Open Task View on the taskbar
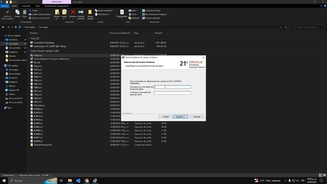The width and height of the screenshot is (327, 184). pos(61,180)
